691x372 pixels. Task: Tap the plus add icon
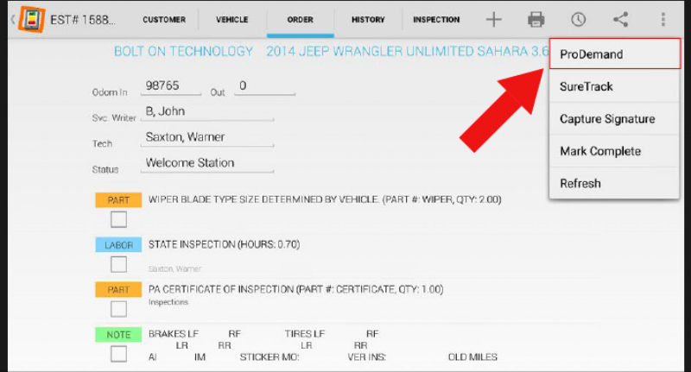[x=493, y=19]
